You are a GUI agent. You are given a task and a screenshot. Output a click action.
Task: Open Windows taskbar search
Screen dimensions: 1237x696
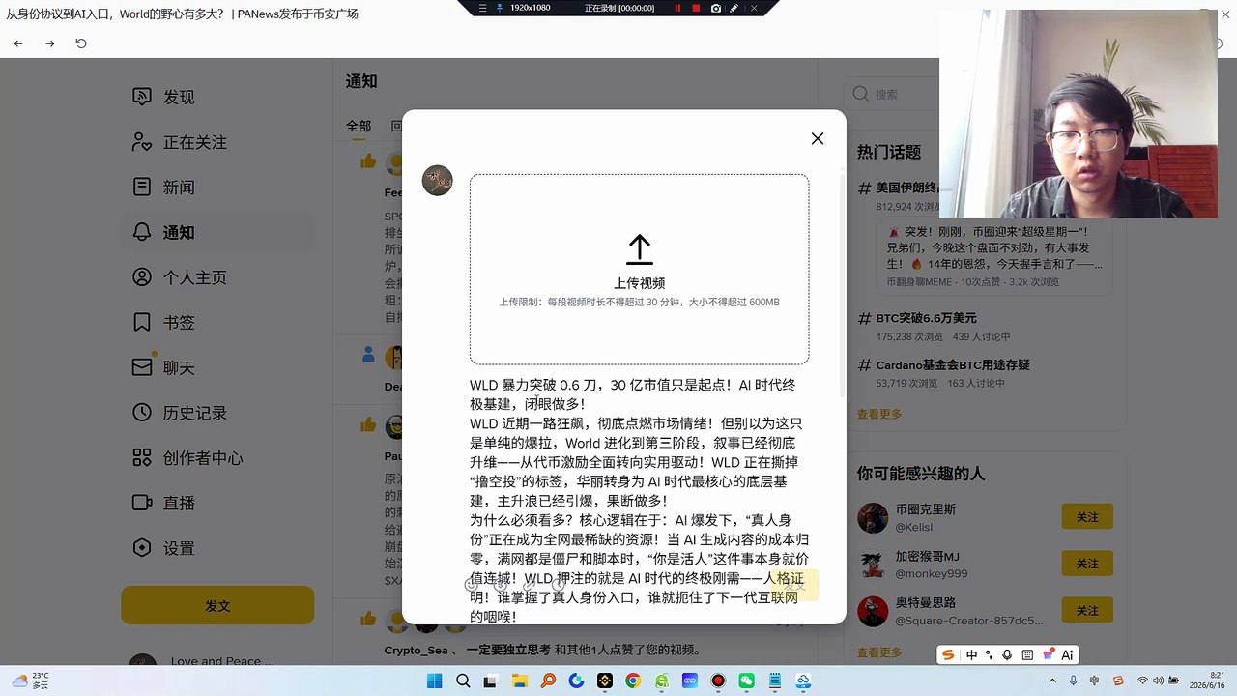point(463,681)
